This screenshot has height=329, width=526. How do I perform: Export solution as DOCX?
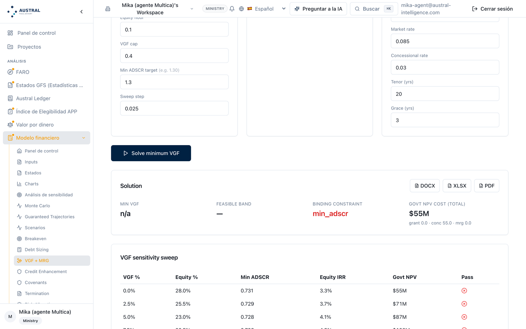point(425,186)
